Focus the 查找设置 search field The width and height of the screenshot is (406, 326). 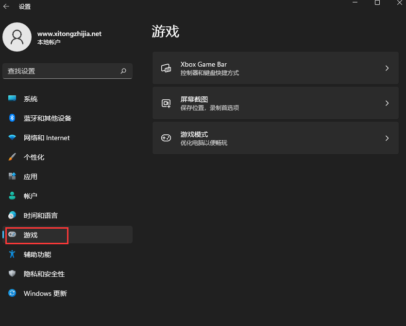(68, 71)
